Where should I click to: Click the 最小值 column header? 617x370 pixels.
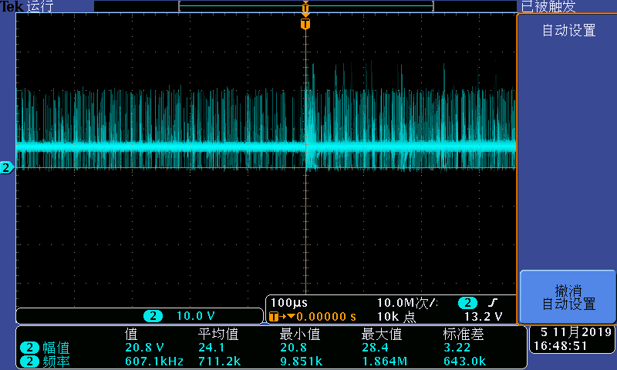point(299,335)
